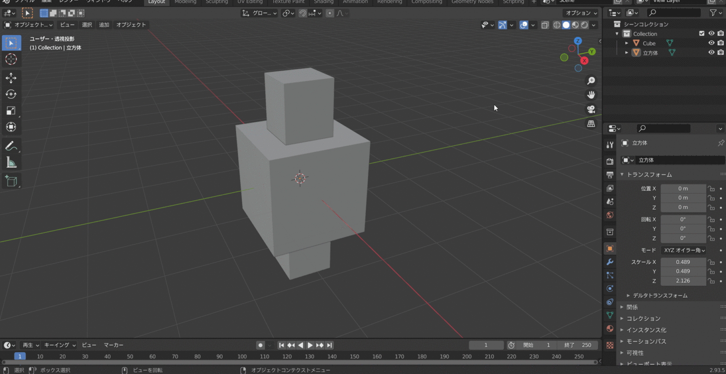Open Modifier Properties via the wrench icon
Screen dimensions: 726x374
tap(610, 262)
